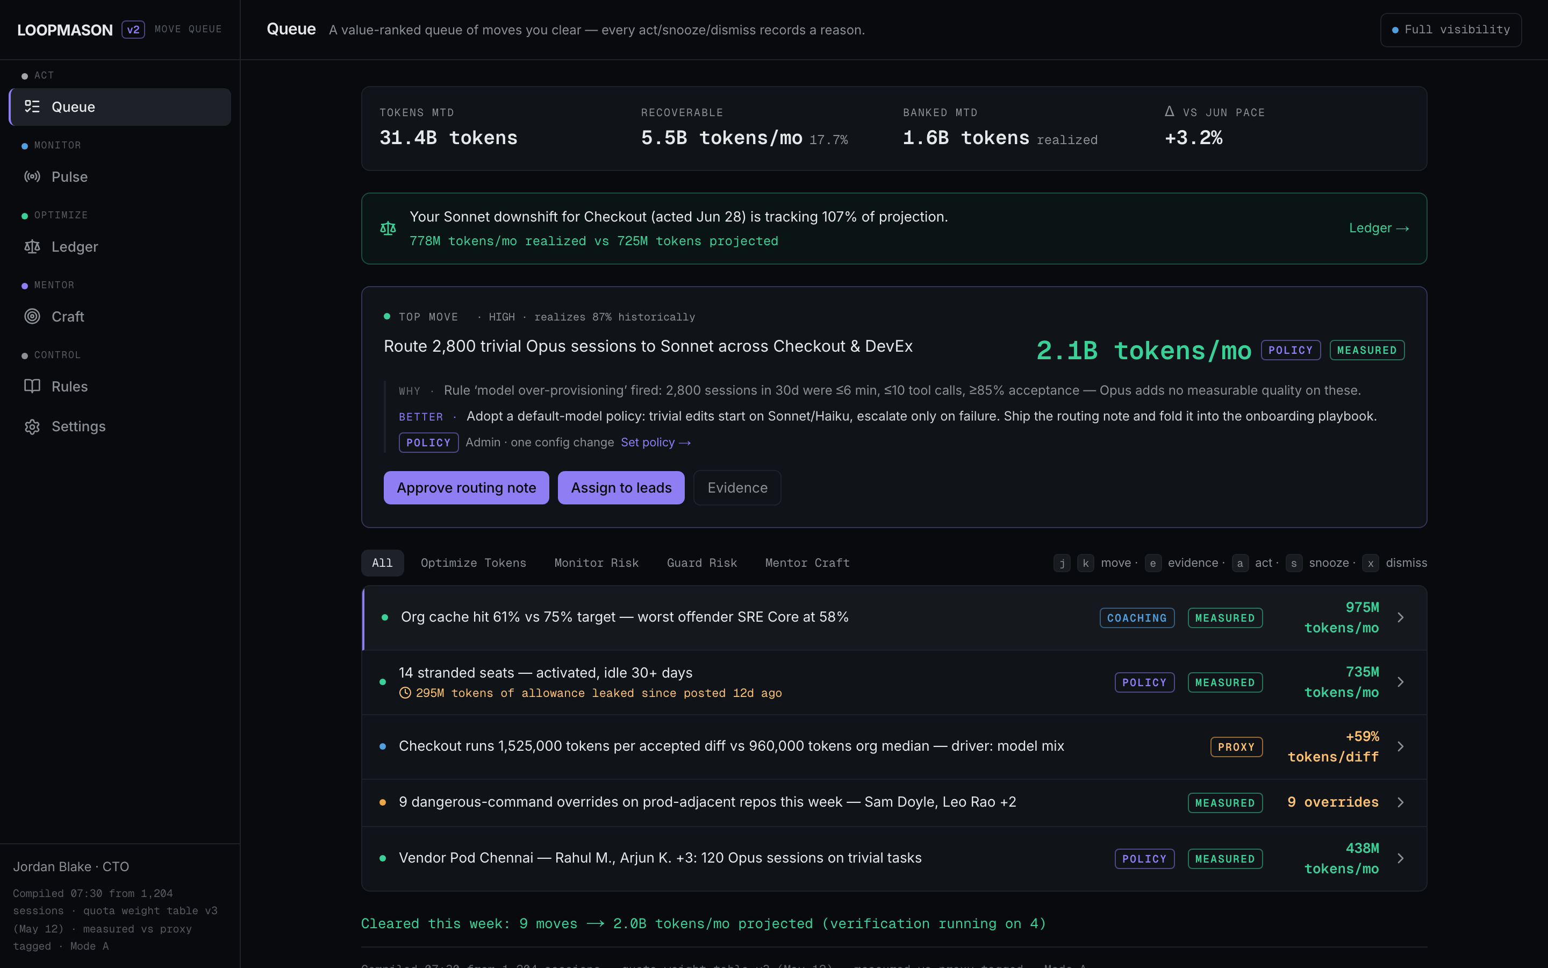Click the Ledger scales icon in sidebar
This screenshot has width=1548, height=968.
(x=32, y=246)
